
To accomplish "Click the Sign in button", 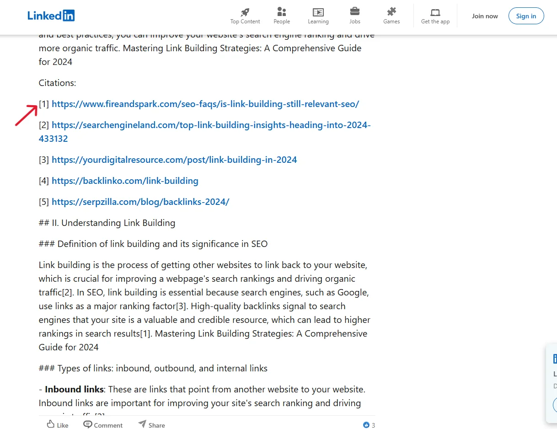I will pos(526,16).
